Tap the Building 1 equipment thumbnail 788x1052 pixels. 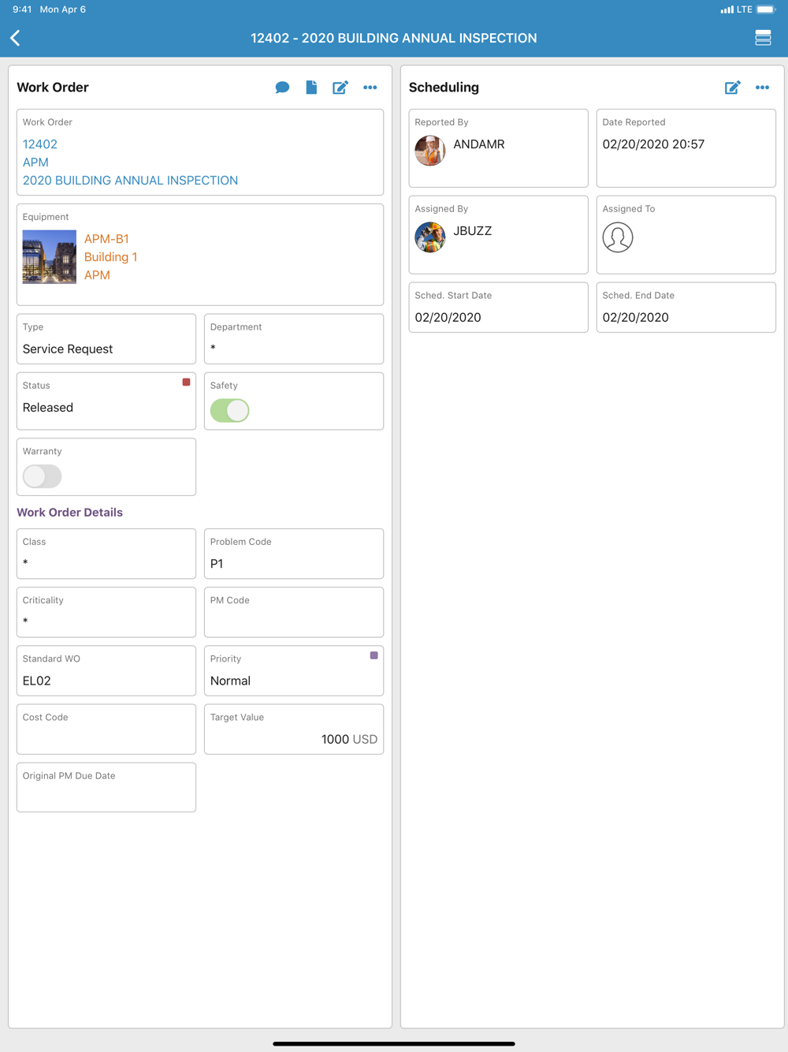[x=50, y=257]
